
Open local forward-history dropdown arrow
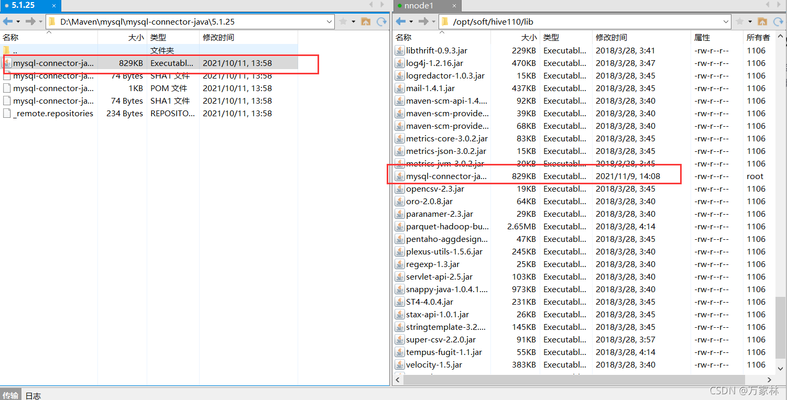pyautogui.click(x=41, y=21)
